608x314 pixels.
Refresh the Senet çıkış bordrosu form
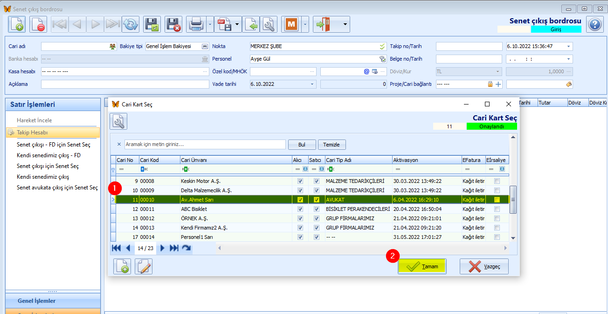point(131,24)
